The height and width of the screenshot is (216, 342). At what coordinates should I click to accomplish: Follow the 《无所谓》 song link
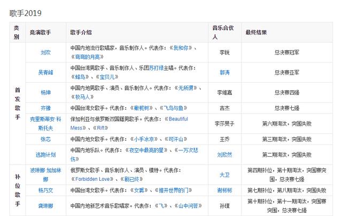(x=186, y=88)
